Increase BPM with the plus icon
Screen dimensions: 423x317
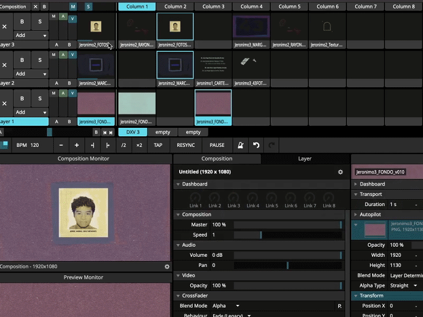pos(77,145)
